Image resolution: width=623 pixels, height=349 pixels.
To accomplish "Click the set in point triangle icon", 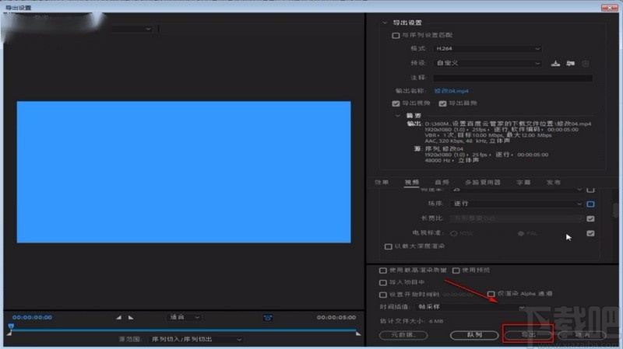I will 118,317.
